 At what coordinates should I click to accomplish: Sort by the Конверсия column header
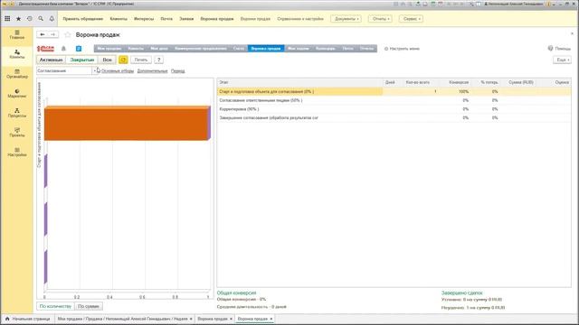pyautogui.click(x=455, y=82)
